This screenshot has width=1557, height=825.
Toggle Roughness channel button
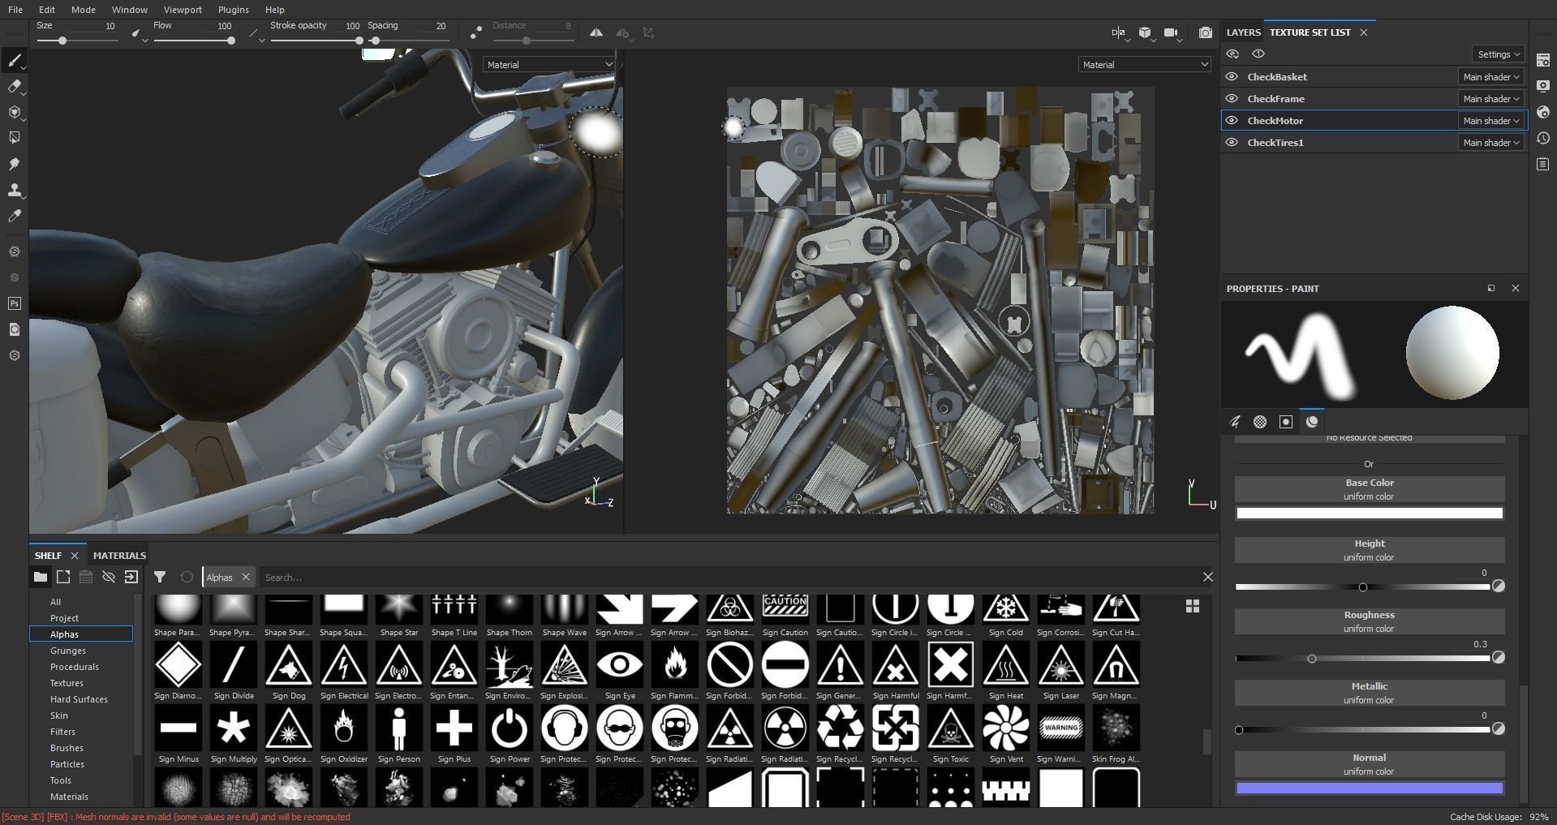click(1370, 621)
